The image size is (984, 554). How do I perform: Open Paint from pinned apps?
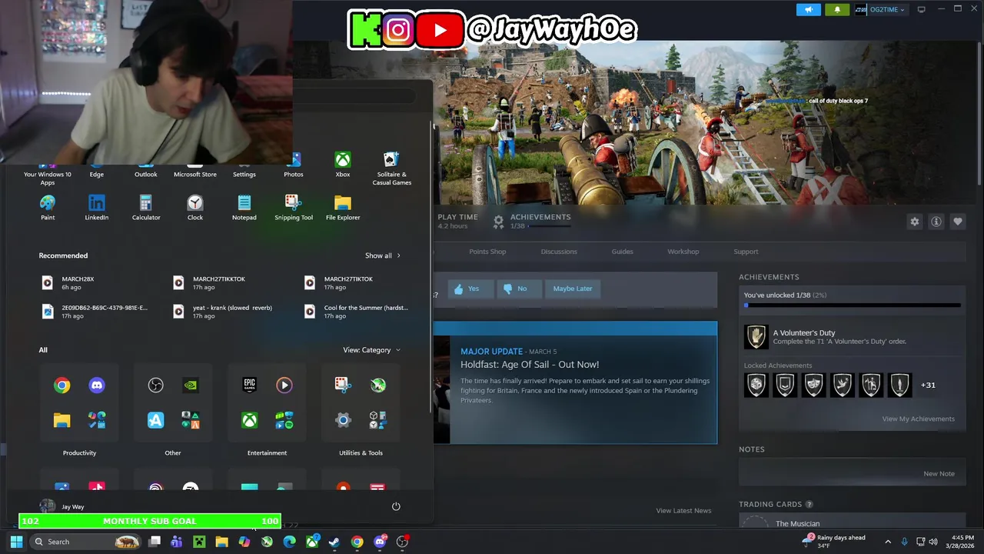coord(48,208)
